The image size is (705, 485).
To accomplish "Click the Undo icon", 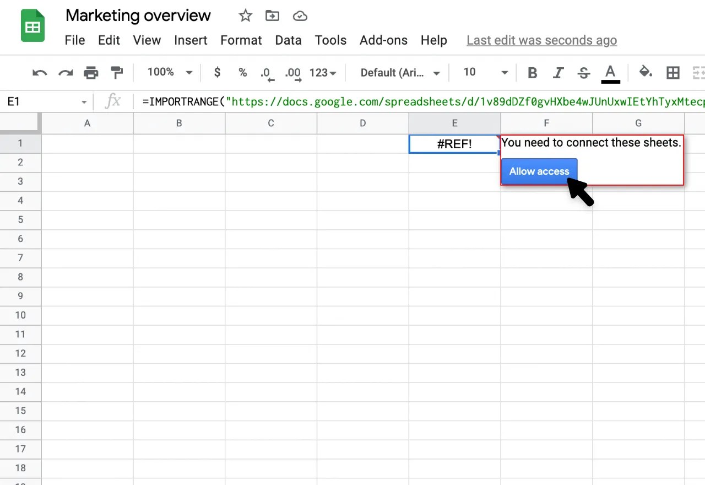I will (39, 72).
